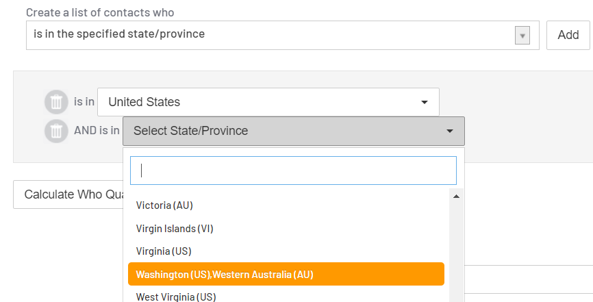The image size is (593, 302).
Task: Select highlighted Washington (US),Western Australia (AU) entry
Action: 286,274
